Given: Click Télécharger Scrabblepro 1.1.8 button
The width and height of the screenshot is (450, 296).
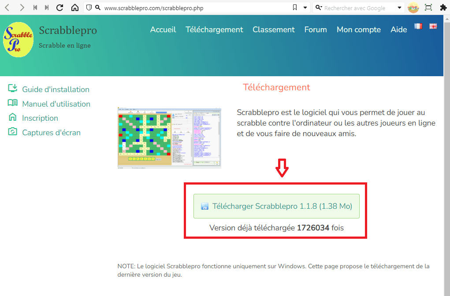Looking at the screenshot, I should [276, 206].
